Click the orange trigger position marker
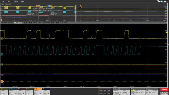 tap(81, 7)
